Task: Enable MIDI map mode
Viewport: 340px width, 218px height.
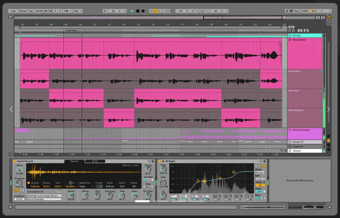Action: point(305,11)
